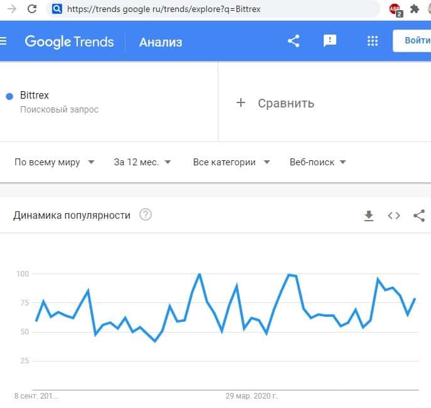Share the popularity dynamics chart
This screenshot has height=408, width=431.
[419, 216]
